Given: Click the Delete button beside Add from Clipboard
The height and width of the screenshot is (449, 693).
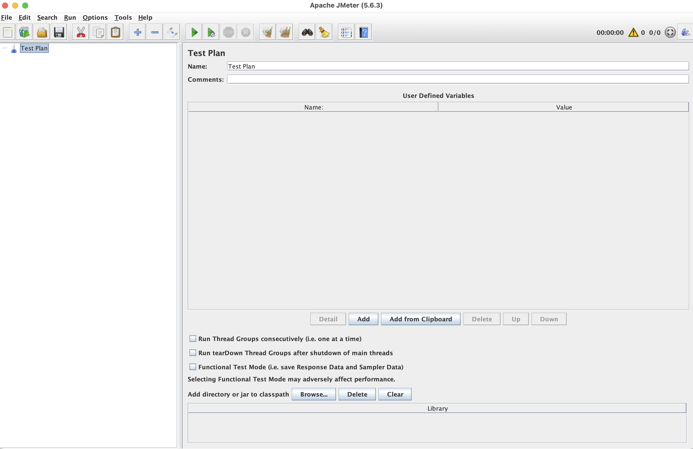Looking at the screenshot, I should pos(482,319).
